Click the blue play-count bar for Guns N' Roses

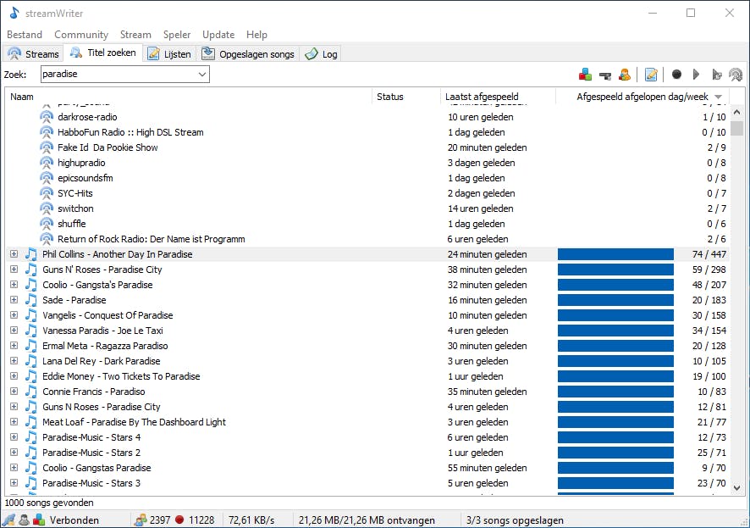[615, 270]
